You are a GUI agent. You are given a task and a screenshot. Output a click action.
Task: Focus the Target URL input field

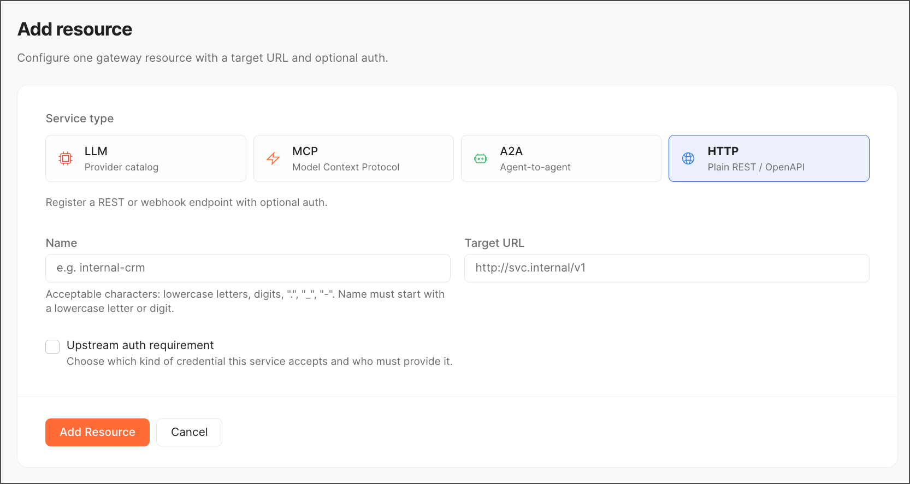[x=666, y=268]
